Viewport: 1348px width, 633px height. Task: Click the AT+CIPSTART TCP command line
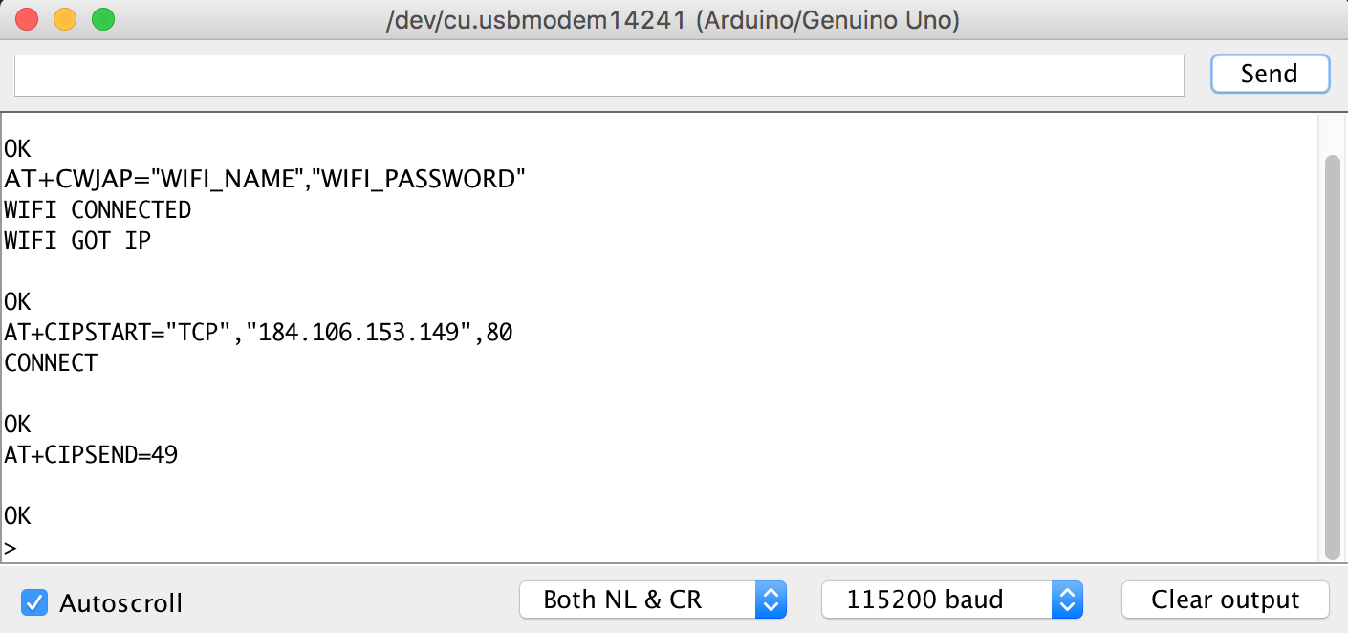coord(258,333)
